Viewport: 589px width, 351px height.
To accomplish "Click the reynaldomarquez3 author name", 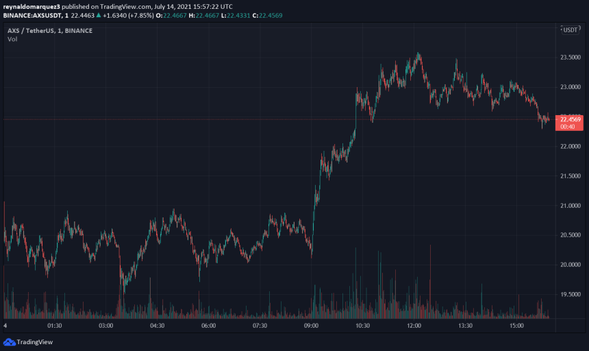I will click(x=32, y=6).
